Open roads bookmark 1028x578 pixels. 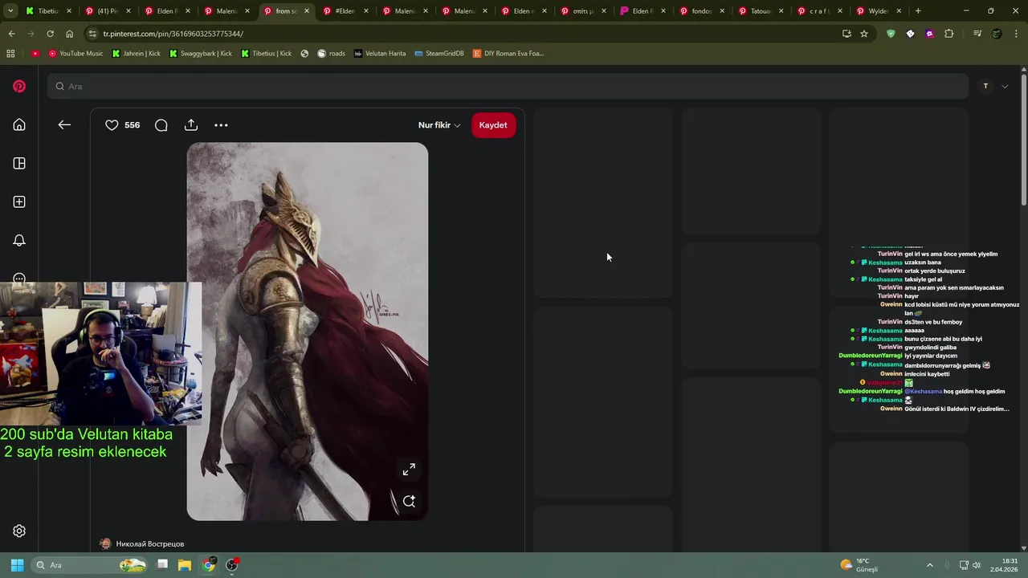tap(332, 53)
